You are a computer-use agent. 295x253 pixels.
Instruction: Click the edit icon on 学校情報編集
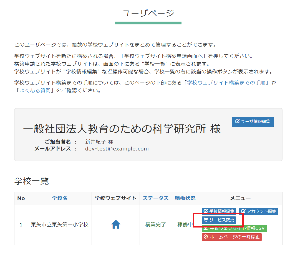(x=206, y=211)
